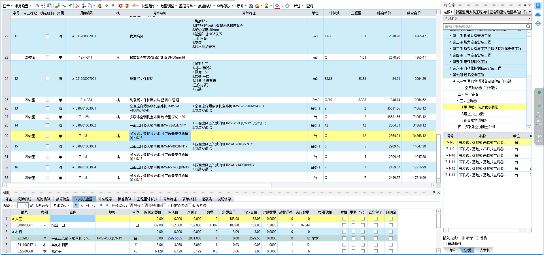Click the blue cloud icon on right sidebar

[538, 15]
